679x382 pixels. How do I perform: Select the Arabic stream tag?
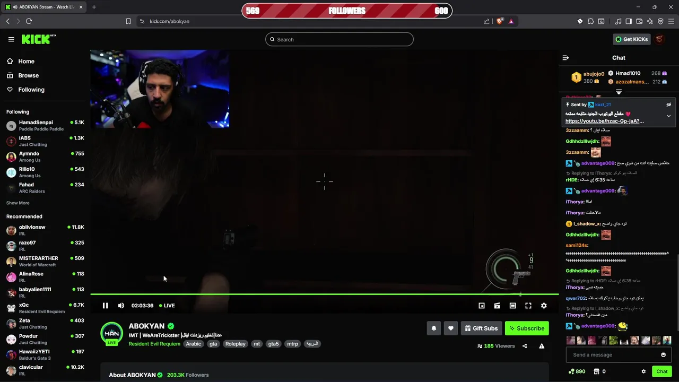194,344
